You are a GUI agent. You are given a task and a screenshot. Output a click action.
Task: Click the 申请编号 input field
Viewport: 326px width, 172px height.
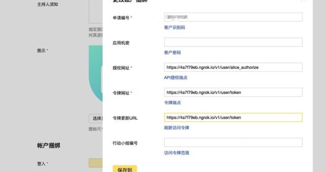tap(233, 17)
